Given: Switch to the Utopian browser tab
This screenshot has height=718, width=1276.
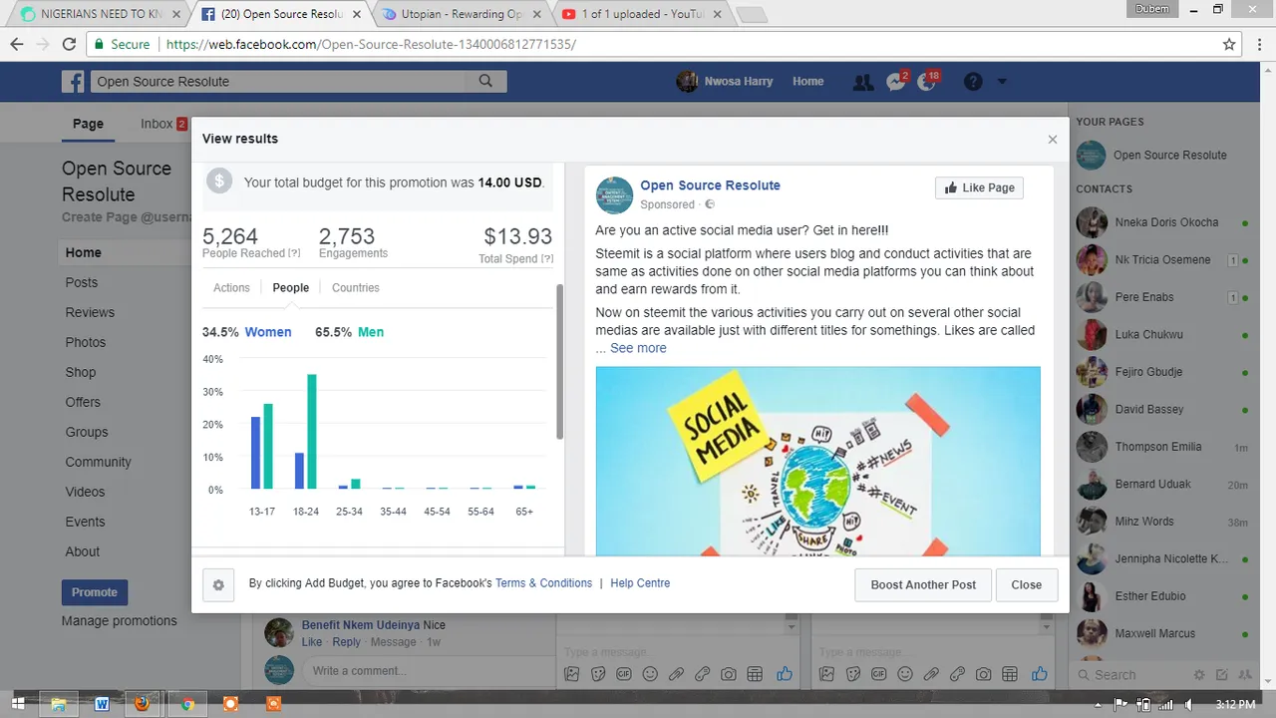Looking at the screenshot, I should (x=461, y=15).
